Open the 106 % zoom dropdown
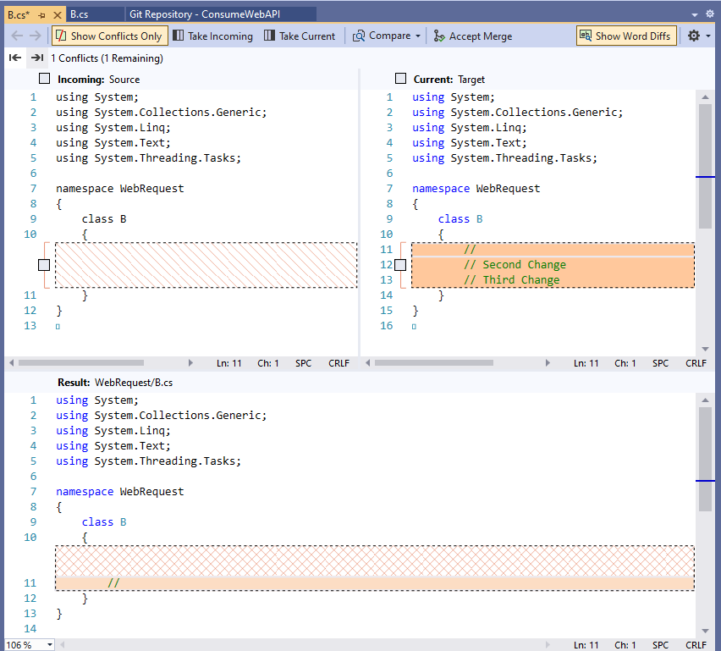Viewport: 721px width, 651px height. [x=50, y=645]
